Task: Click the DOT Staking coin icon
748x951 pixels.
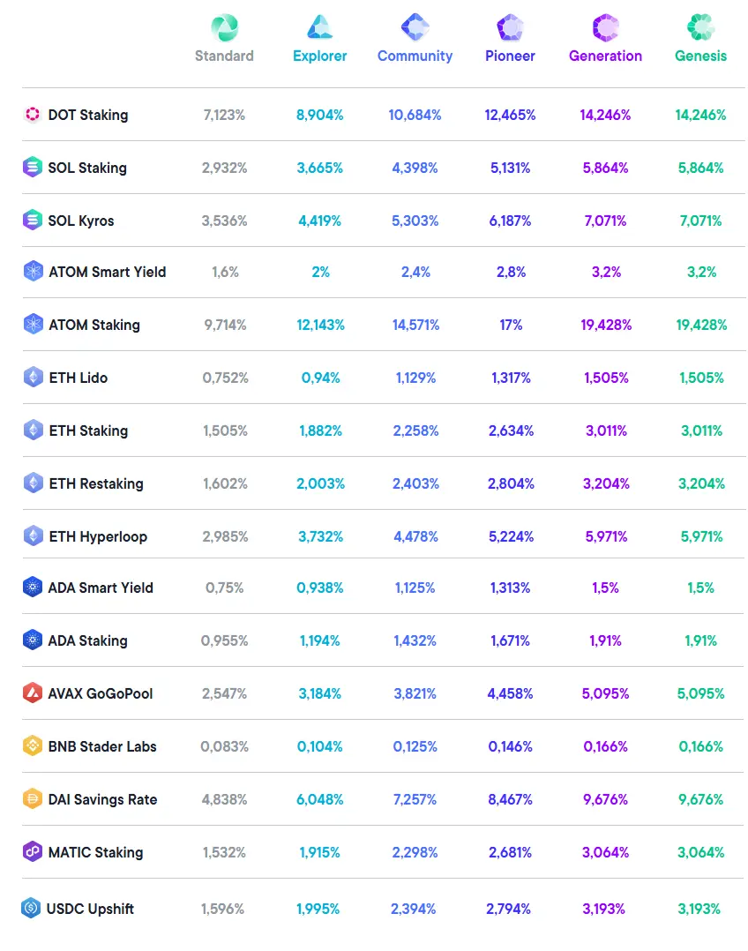Action: coord(33,115)
